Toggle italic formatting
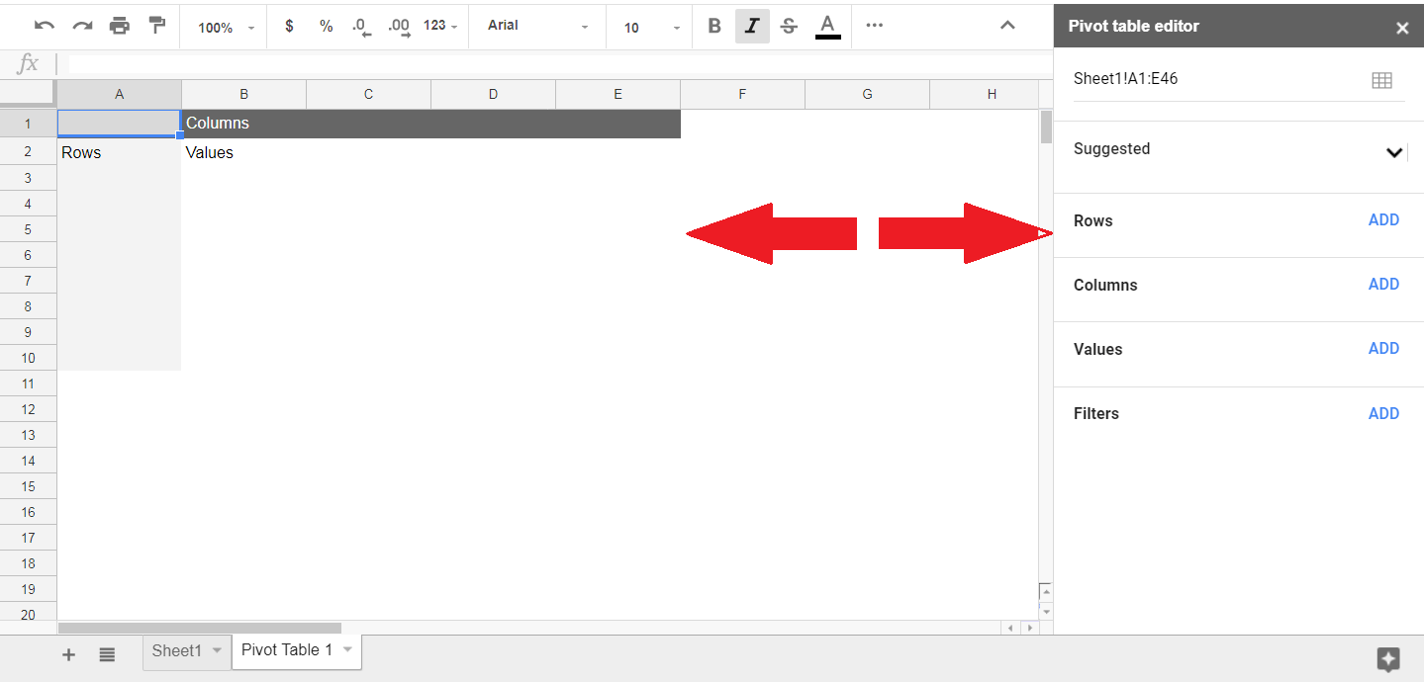 click(x=752, y=27)
